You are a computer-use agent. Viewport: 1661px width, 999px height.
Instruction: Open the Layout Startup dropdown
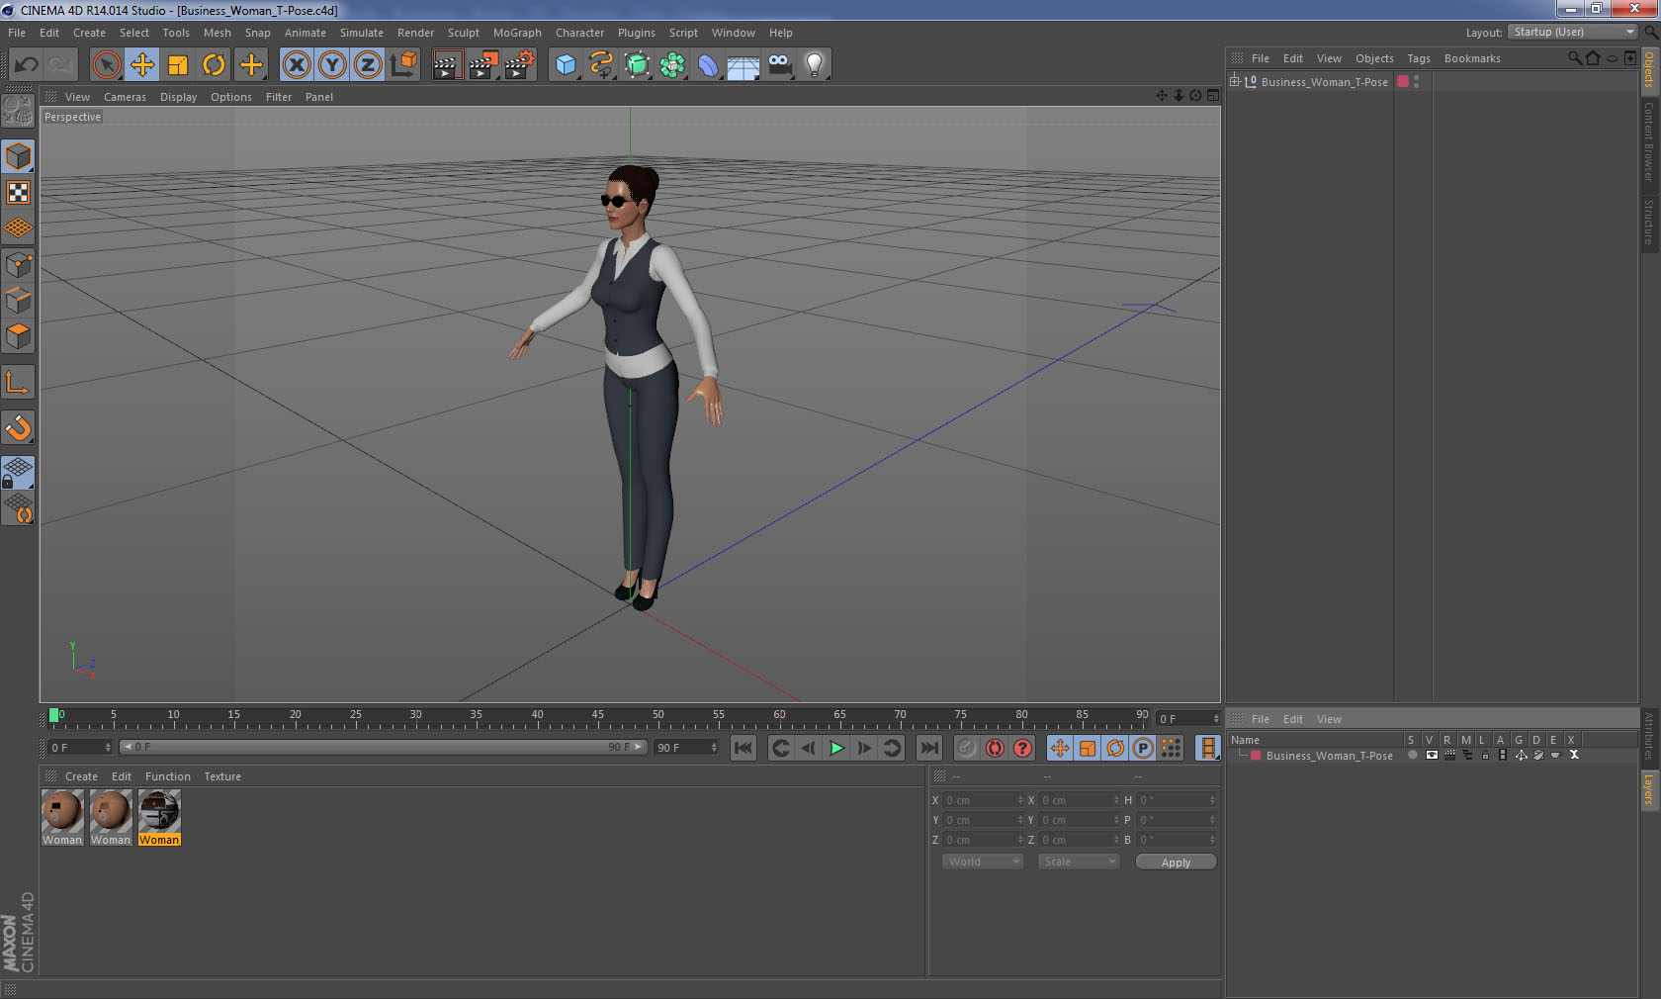pyautogui.click(x=1573, y=33)
